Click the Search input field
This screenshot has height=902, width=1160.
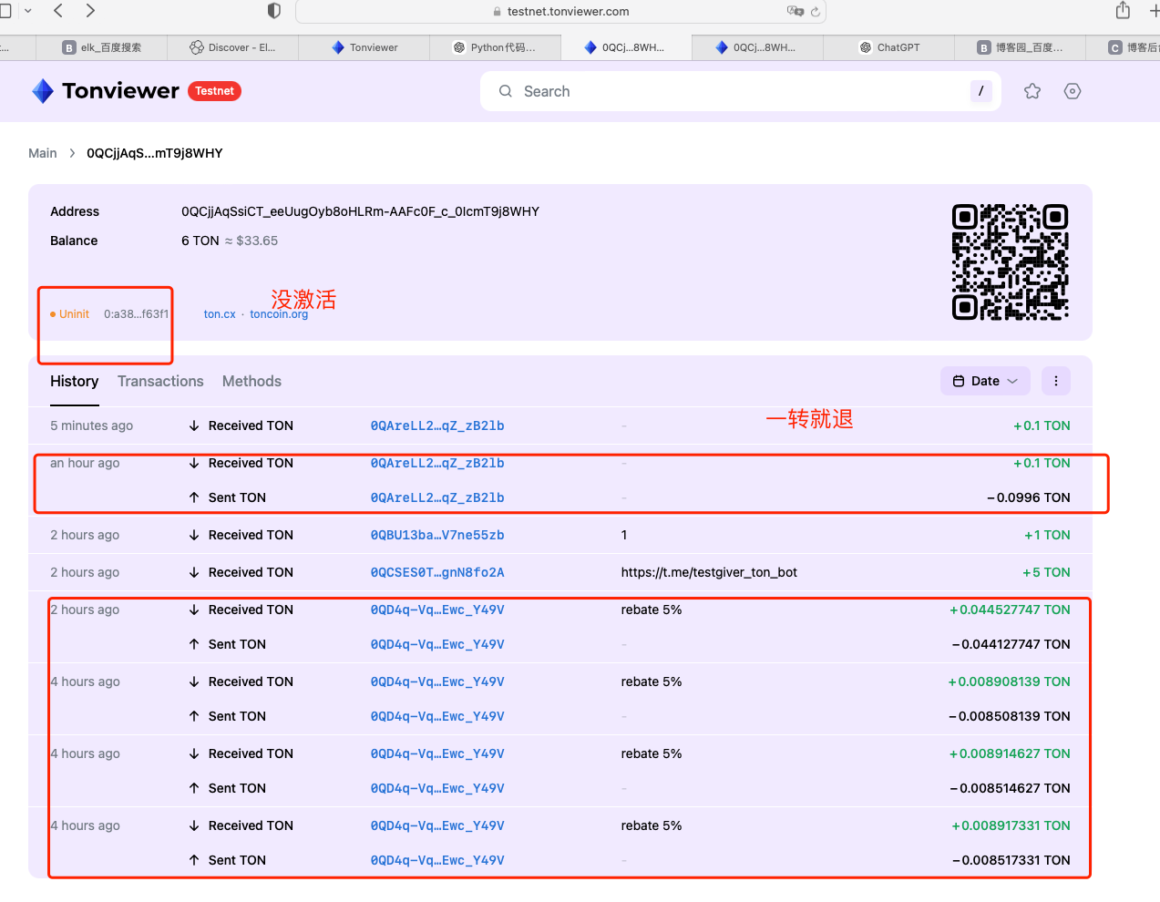coord(740,91)
